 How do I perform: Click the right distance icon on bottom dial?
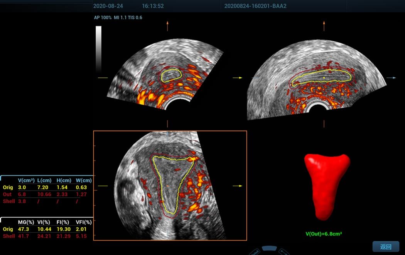[284, 252]
